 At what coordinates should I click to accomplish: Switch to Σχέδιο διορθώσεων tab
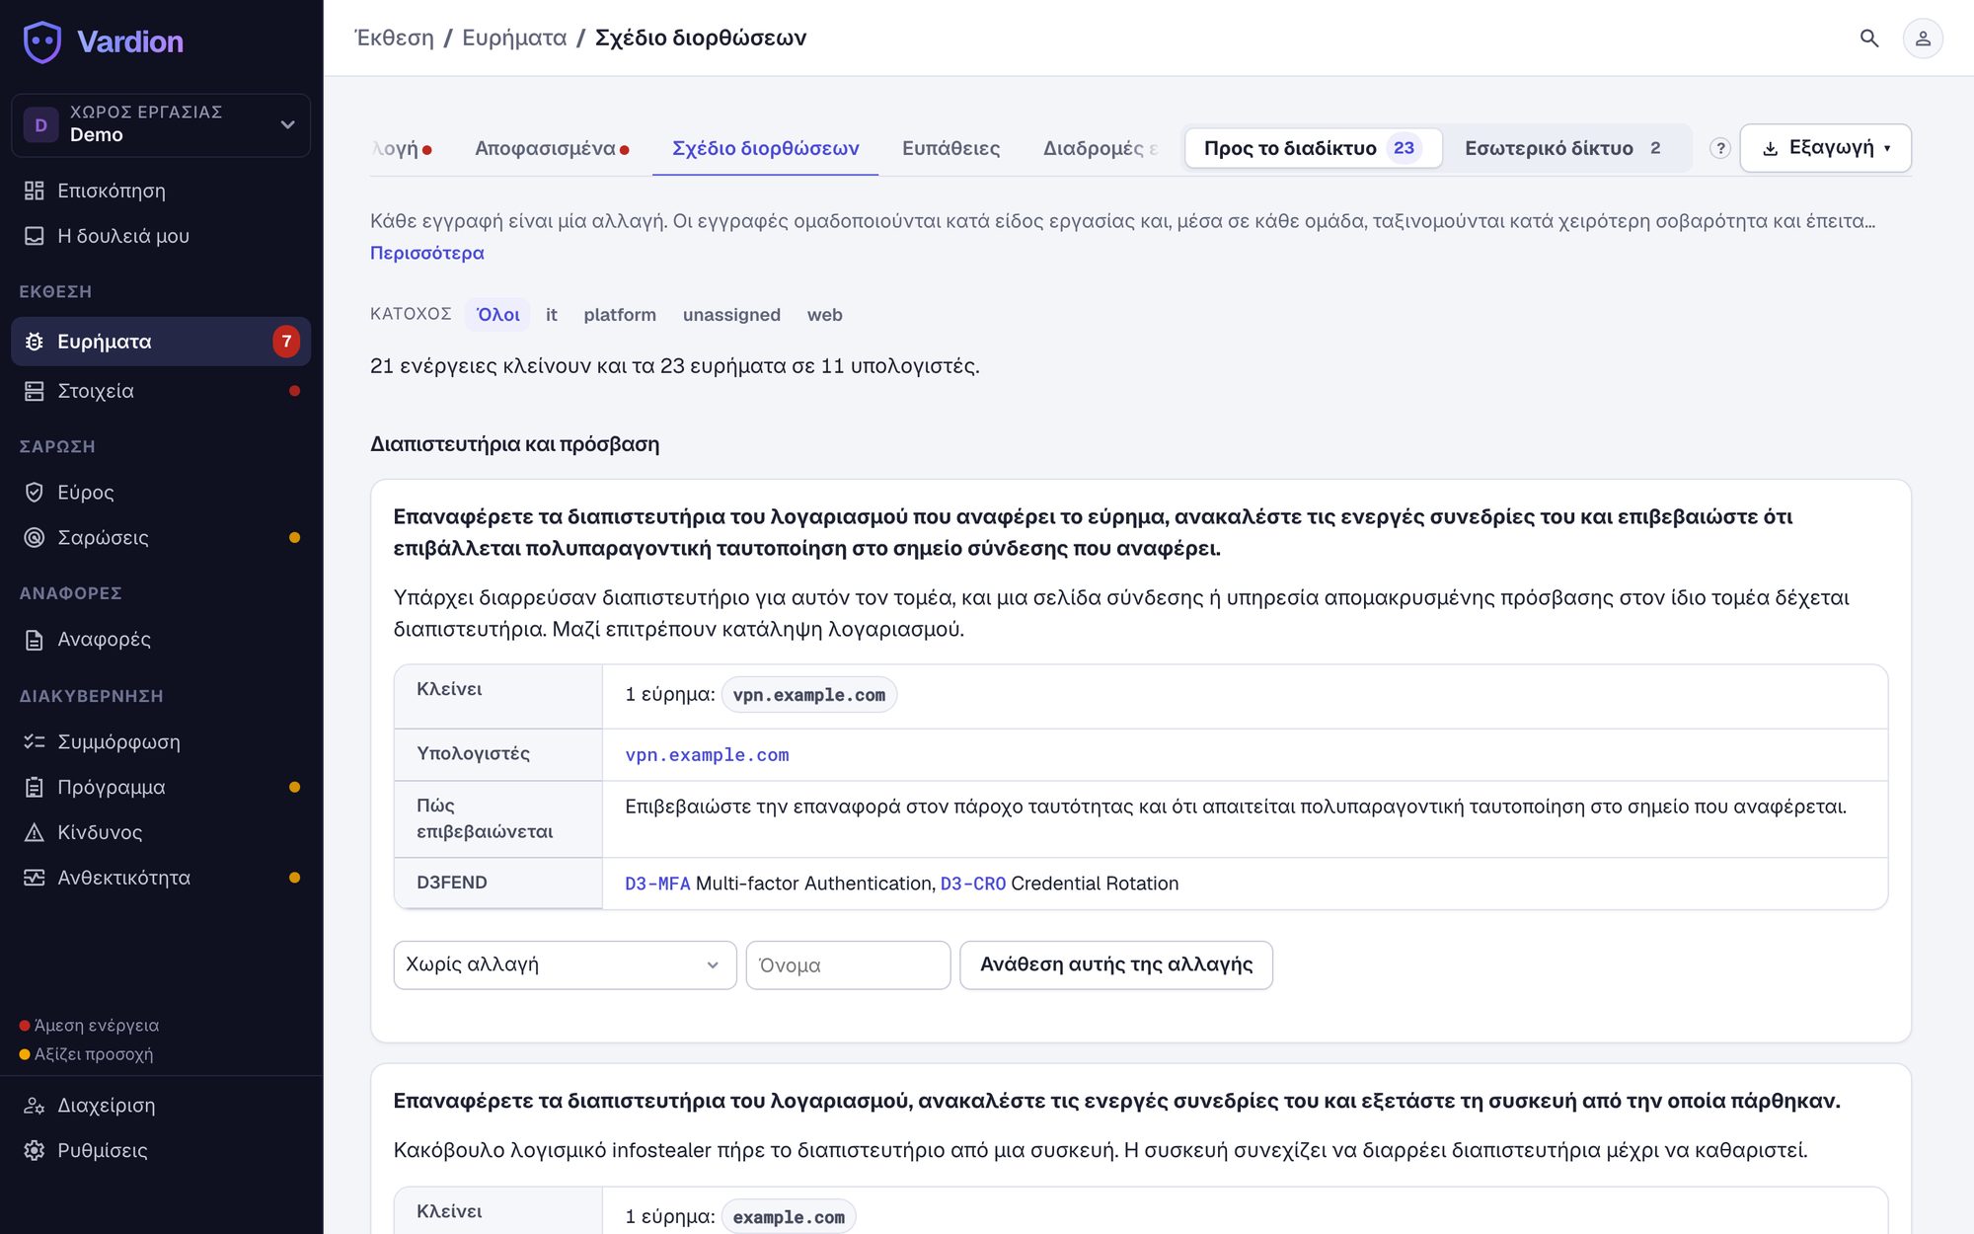(765, 148)
